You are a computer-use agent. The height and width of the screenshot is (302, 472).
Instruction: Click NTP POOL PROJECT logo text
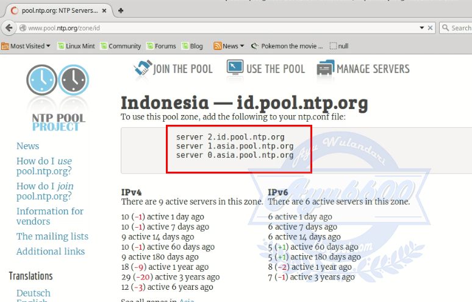point(59,122)
